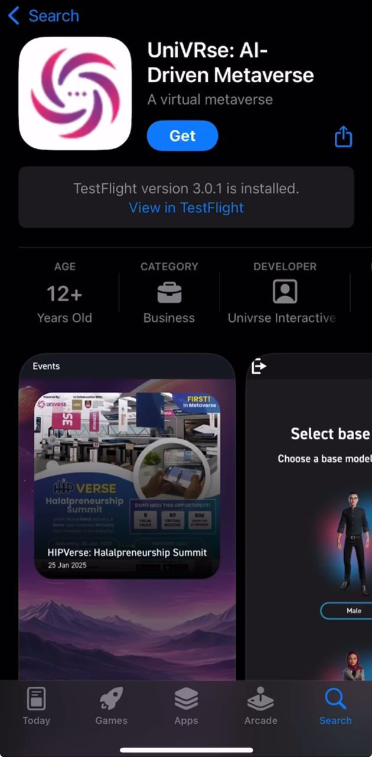Tap the developer person icon
The image size is (372, 757).
(285, 292)
